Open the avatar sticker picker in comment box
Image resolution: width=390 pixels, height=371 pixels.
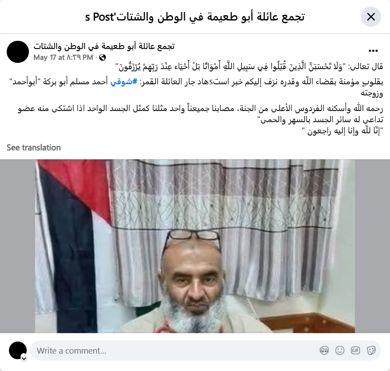(324, 350)
